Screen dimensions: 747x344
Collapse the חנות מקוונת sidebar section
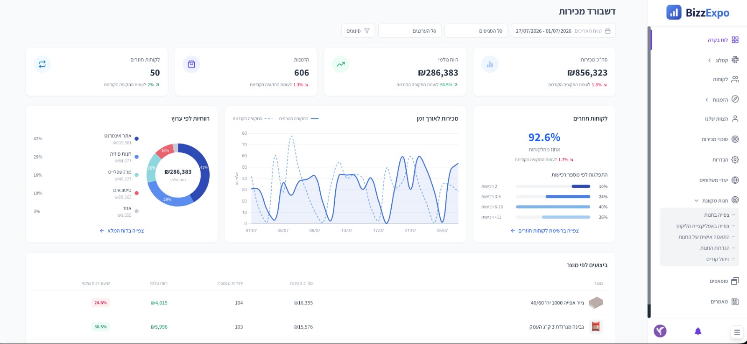[716, 200]
